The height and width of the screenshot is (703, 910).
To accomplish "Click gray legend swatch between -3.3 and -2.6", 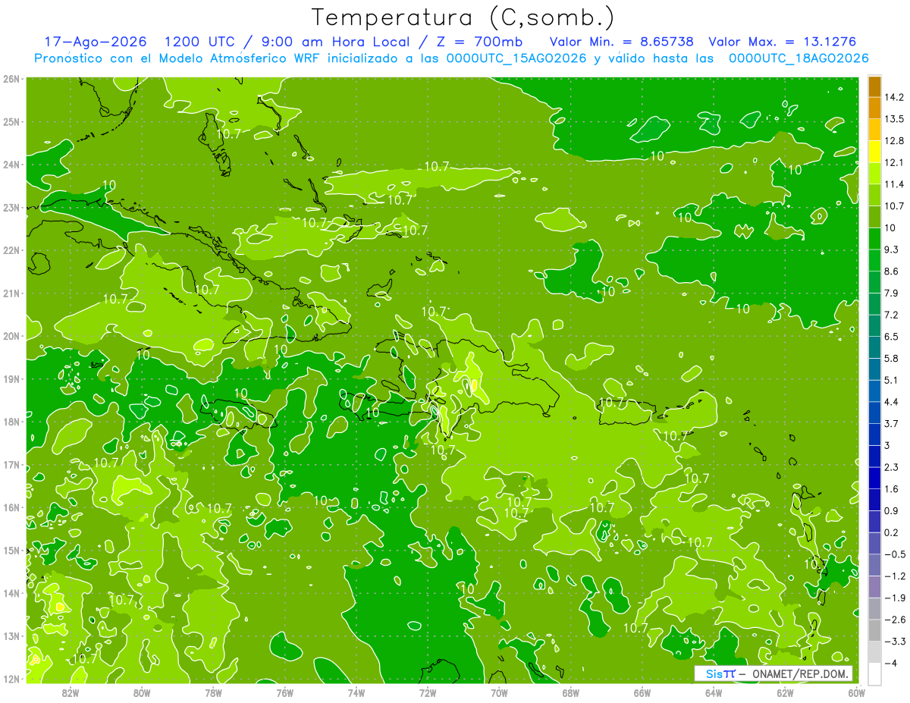I will click(874, 630).
